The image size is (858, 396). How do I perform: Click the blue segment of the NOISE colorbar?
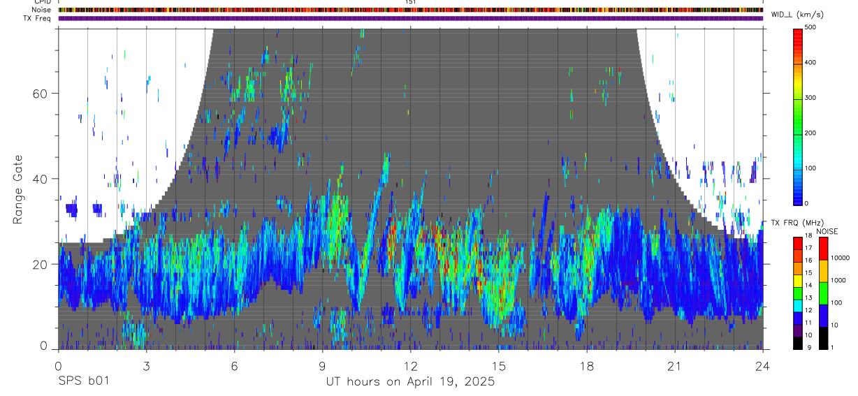(823, 314)
